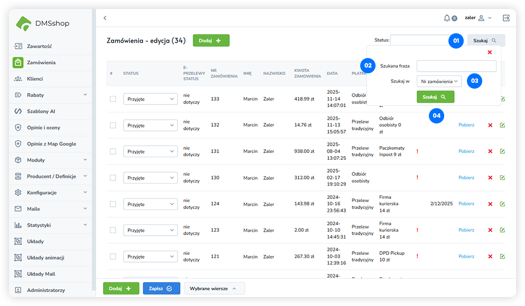Click the Szukana fraza input field

[x=456, y=66]
